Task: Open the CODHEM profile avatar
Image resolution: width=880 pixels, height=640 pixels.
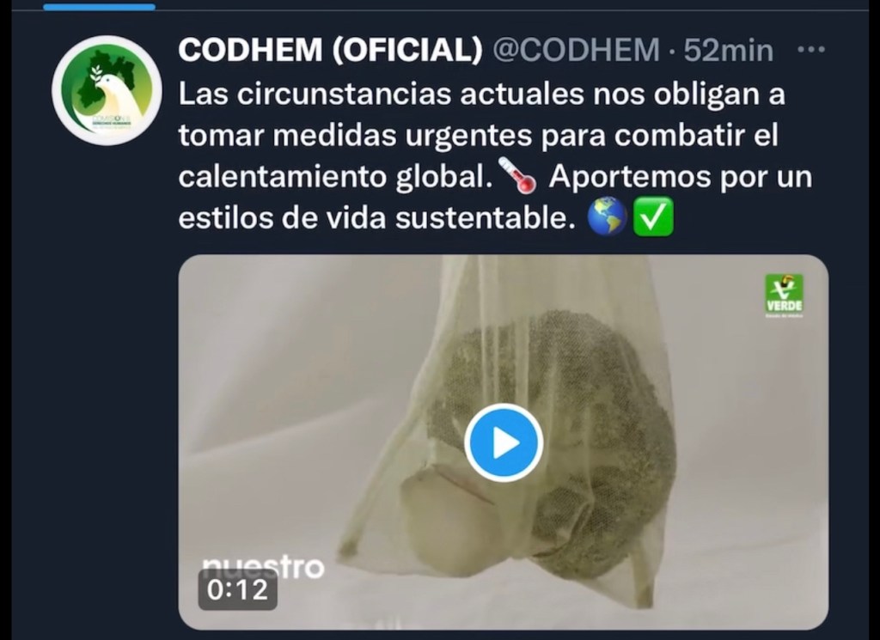Action: [107, 90]
